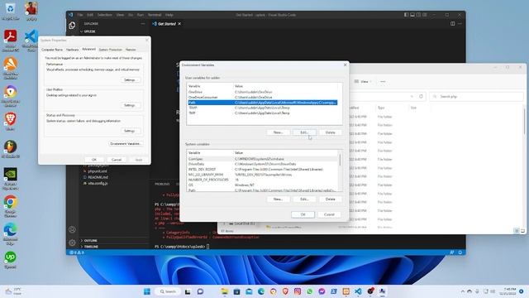529x298 pixels.
Task: Open the Accounts icon in VS Code
Action: click(x=72, y=230)
